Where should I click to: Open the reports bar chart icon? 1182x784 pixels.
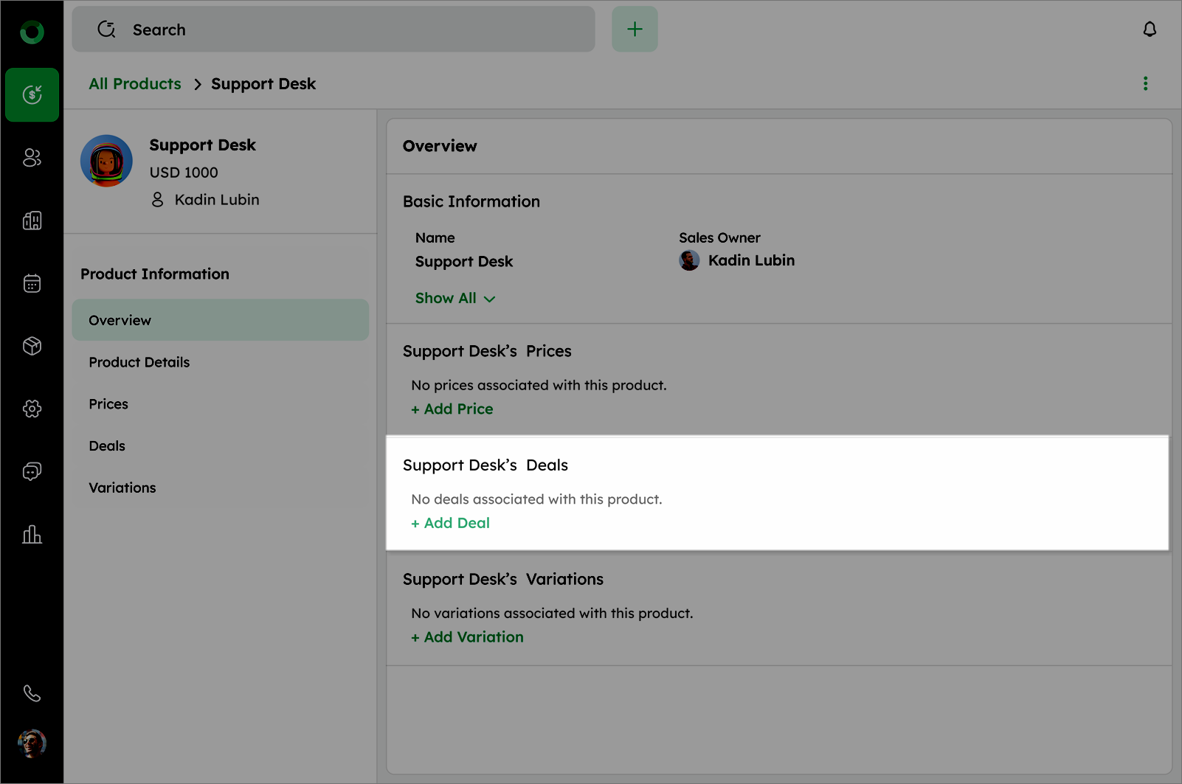pos(32,534)
